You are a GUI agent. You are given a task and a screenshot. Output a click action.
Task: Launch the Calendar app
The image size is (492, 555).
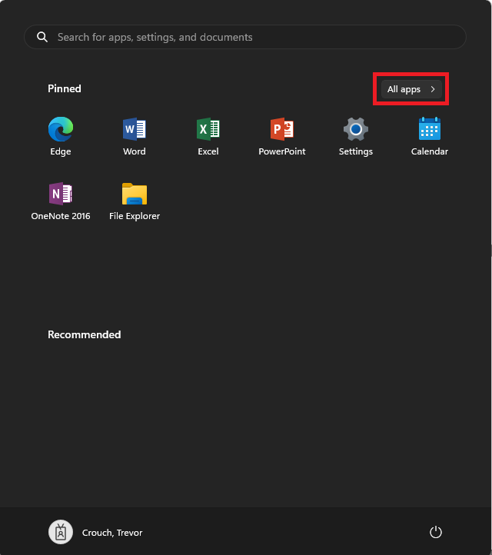click(429, 129)
